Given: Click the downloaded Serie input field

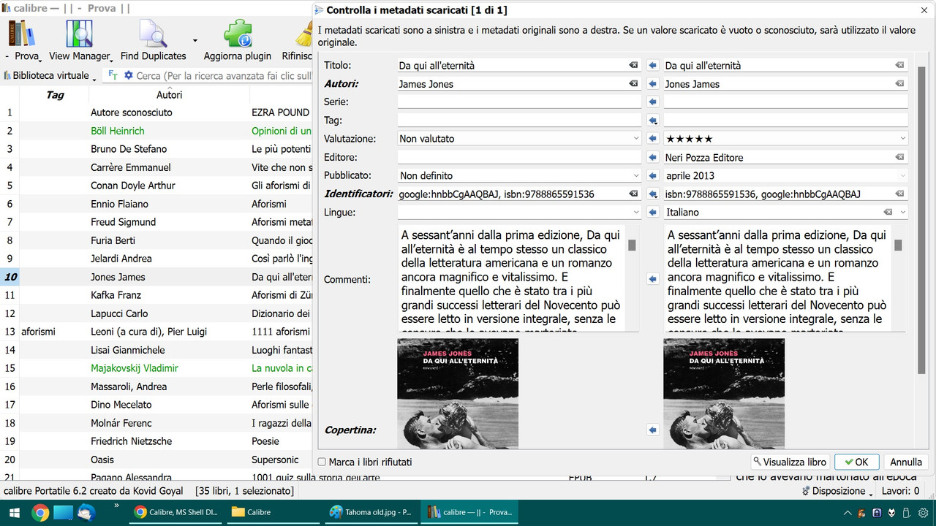Looking at the screenshot, I should (519, 102).
